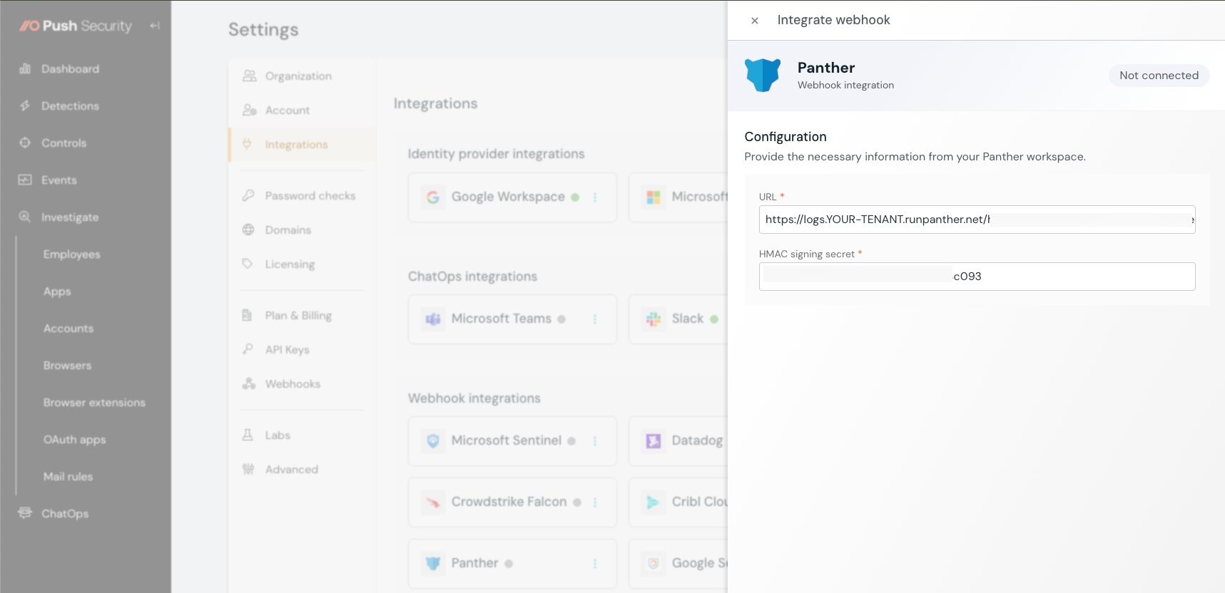The width and height of the screenshot is (1225, 593).
Task: Click the Google logo on Workspace card
Action: (x=433, y=197)
